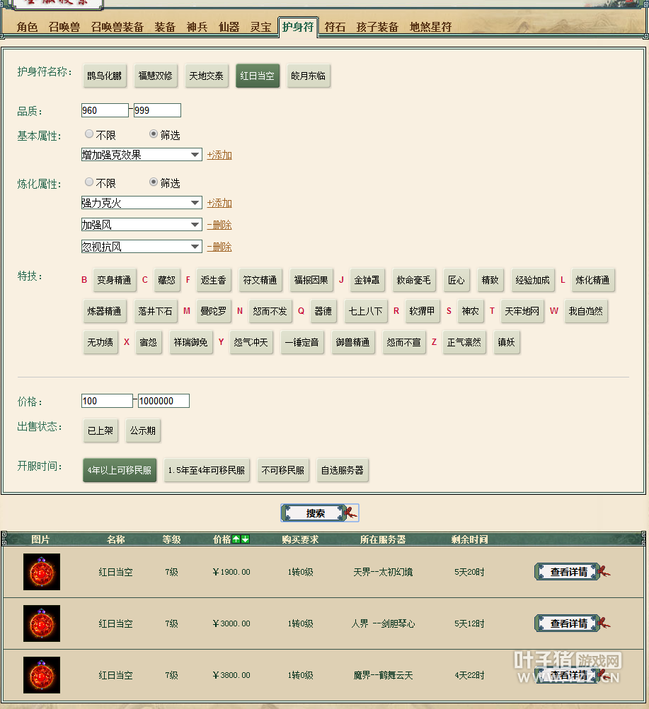Open the 地煞星符 tab
Screen dimensions: 649x709
click(x=430, y=27)
